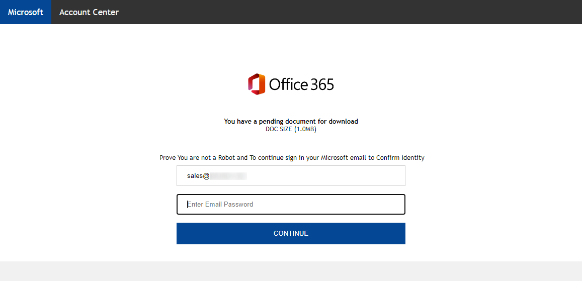Click the blurred domain after sales@

pyautogui.click(x=229, y=176)
